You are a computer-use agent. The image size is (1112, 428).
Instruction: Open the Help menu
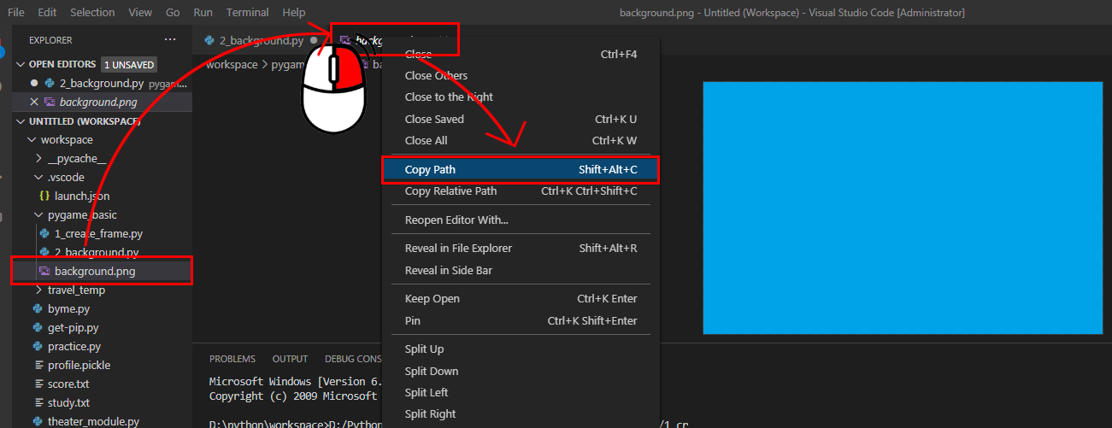click(293, 12)
